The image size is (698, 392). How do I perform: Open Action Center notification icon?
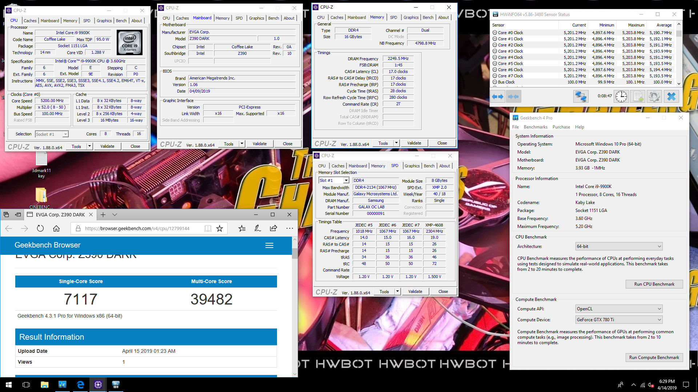click(686, 385)
